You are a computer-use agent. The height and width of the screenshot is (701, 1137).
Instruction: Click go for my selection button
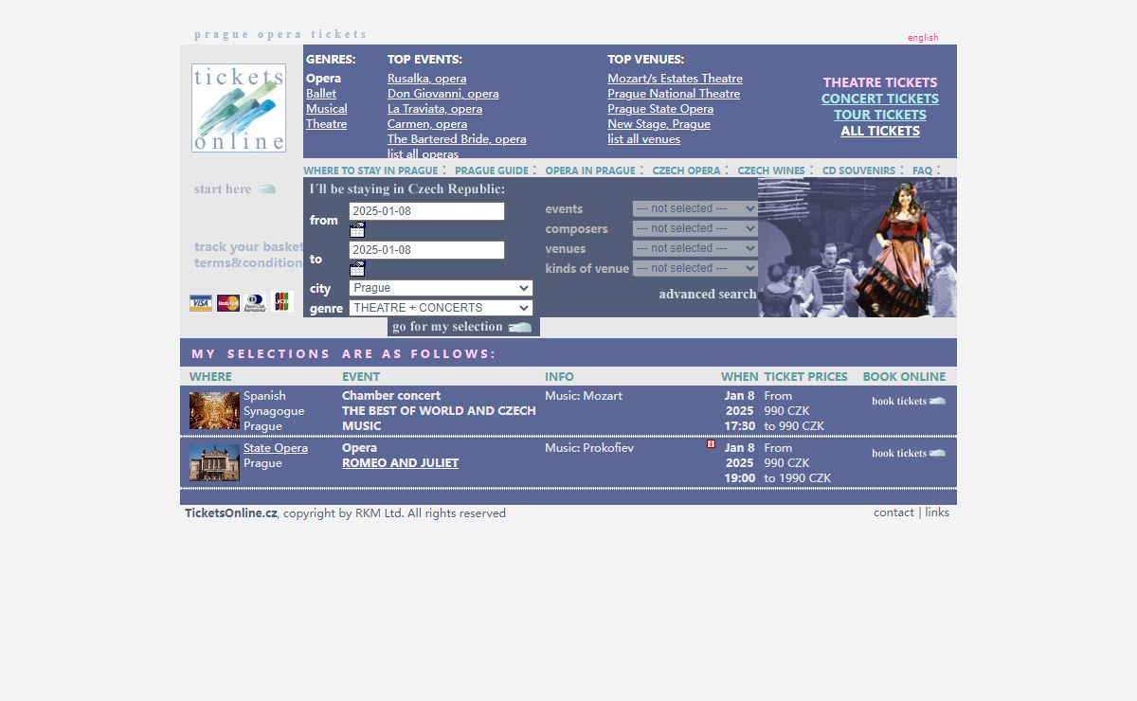point(463,327)
